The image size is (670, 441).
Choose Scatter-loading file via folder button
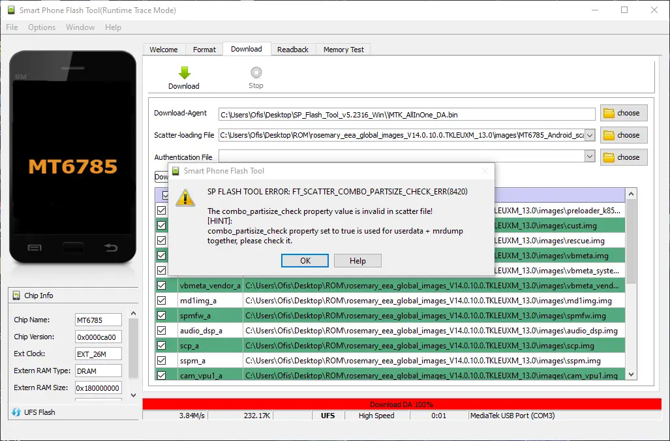coord(624,135)
